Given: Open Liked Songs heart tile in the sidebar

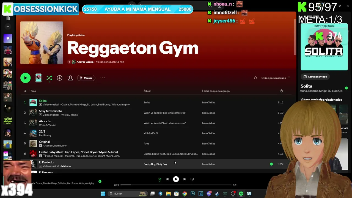Looking at the screenshot, I should [x=8, y=38].
